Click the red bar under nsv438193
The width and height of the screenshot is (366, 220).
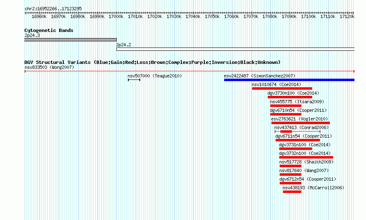coord(292,192)
